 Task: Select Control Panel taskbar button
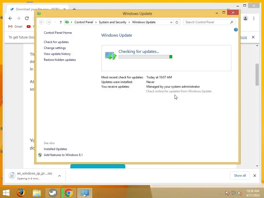point(85,193)
